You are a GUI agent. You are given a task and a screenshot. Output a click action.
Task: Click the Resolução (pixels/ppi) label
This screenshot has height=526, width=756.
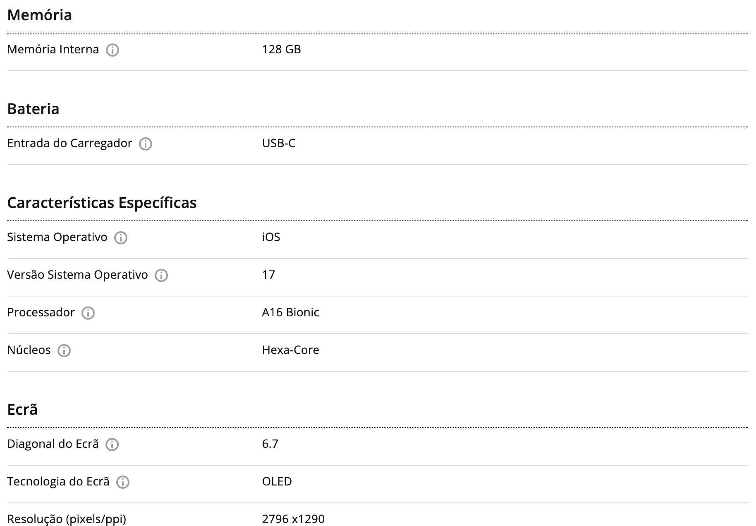pyautogui.click(x=67, y=519)
